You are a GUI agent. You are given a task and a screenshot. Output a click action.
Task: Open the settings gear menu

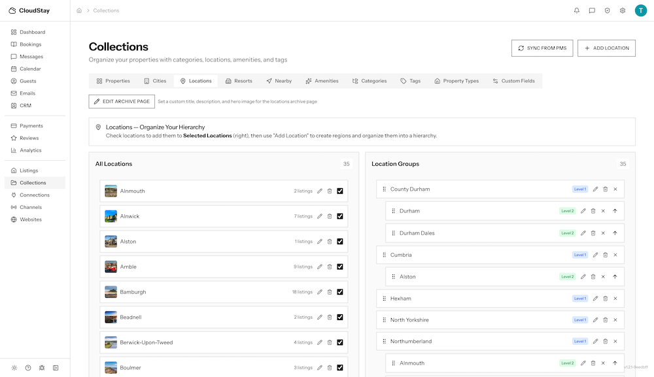point(623,10)
